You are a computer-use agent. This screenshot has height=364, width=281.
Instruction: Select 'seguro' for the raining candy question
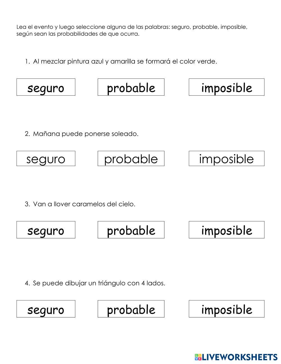click(46, 230)
